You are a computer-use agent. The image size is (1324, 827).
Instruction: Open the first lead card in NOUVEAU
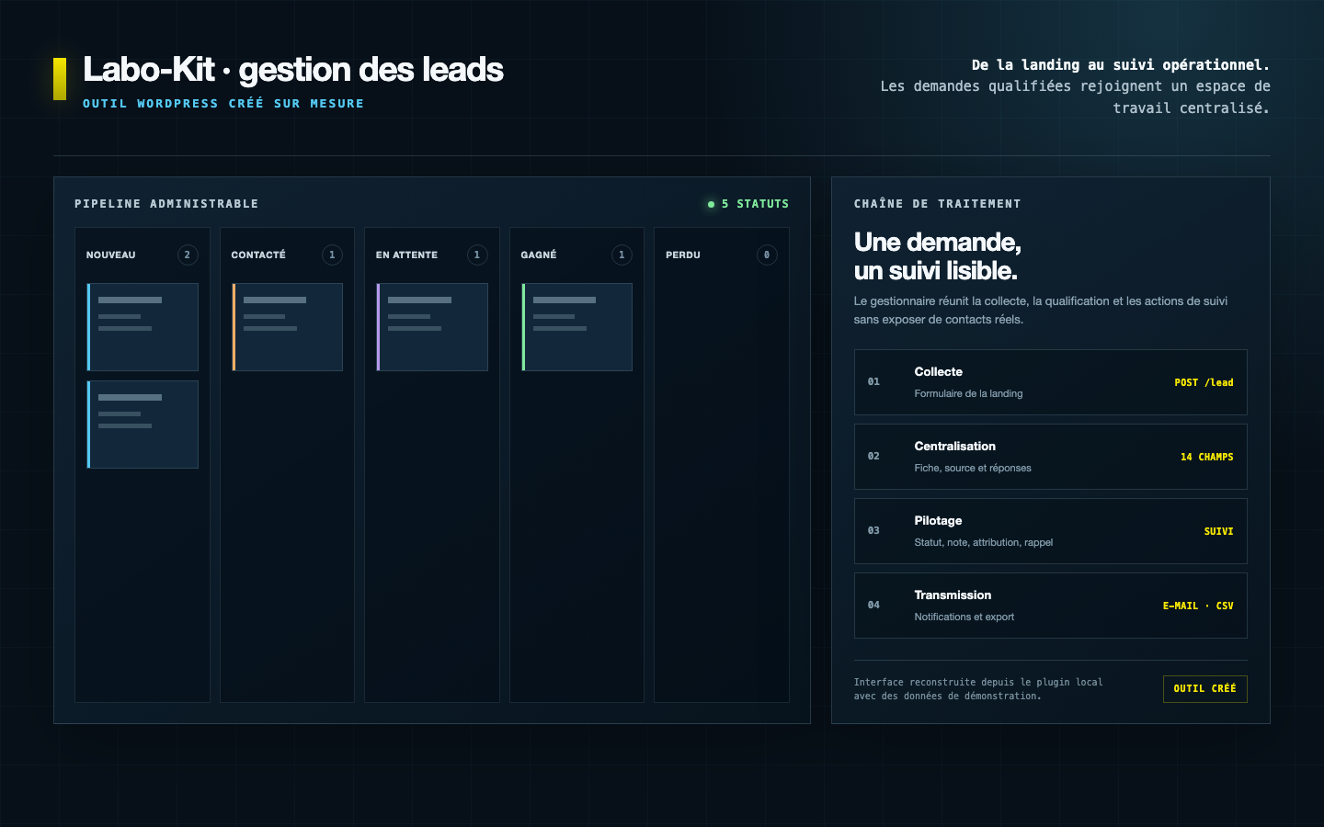pos(143,327)
